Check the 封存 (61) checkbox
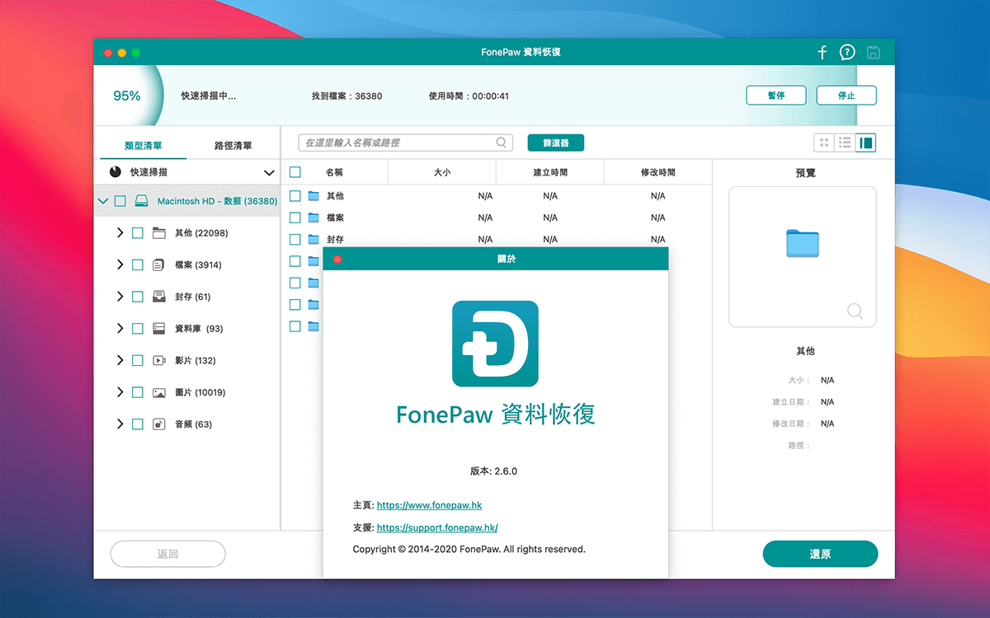The width and height of the screenshot is (990, 618). [138, 297]
